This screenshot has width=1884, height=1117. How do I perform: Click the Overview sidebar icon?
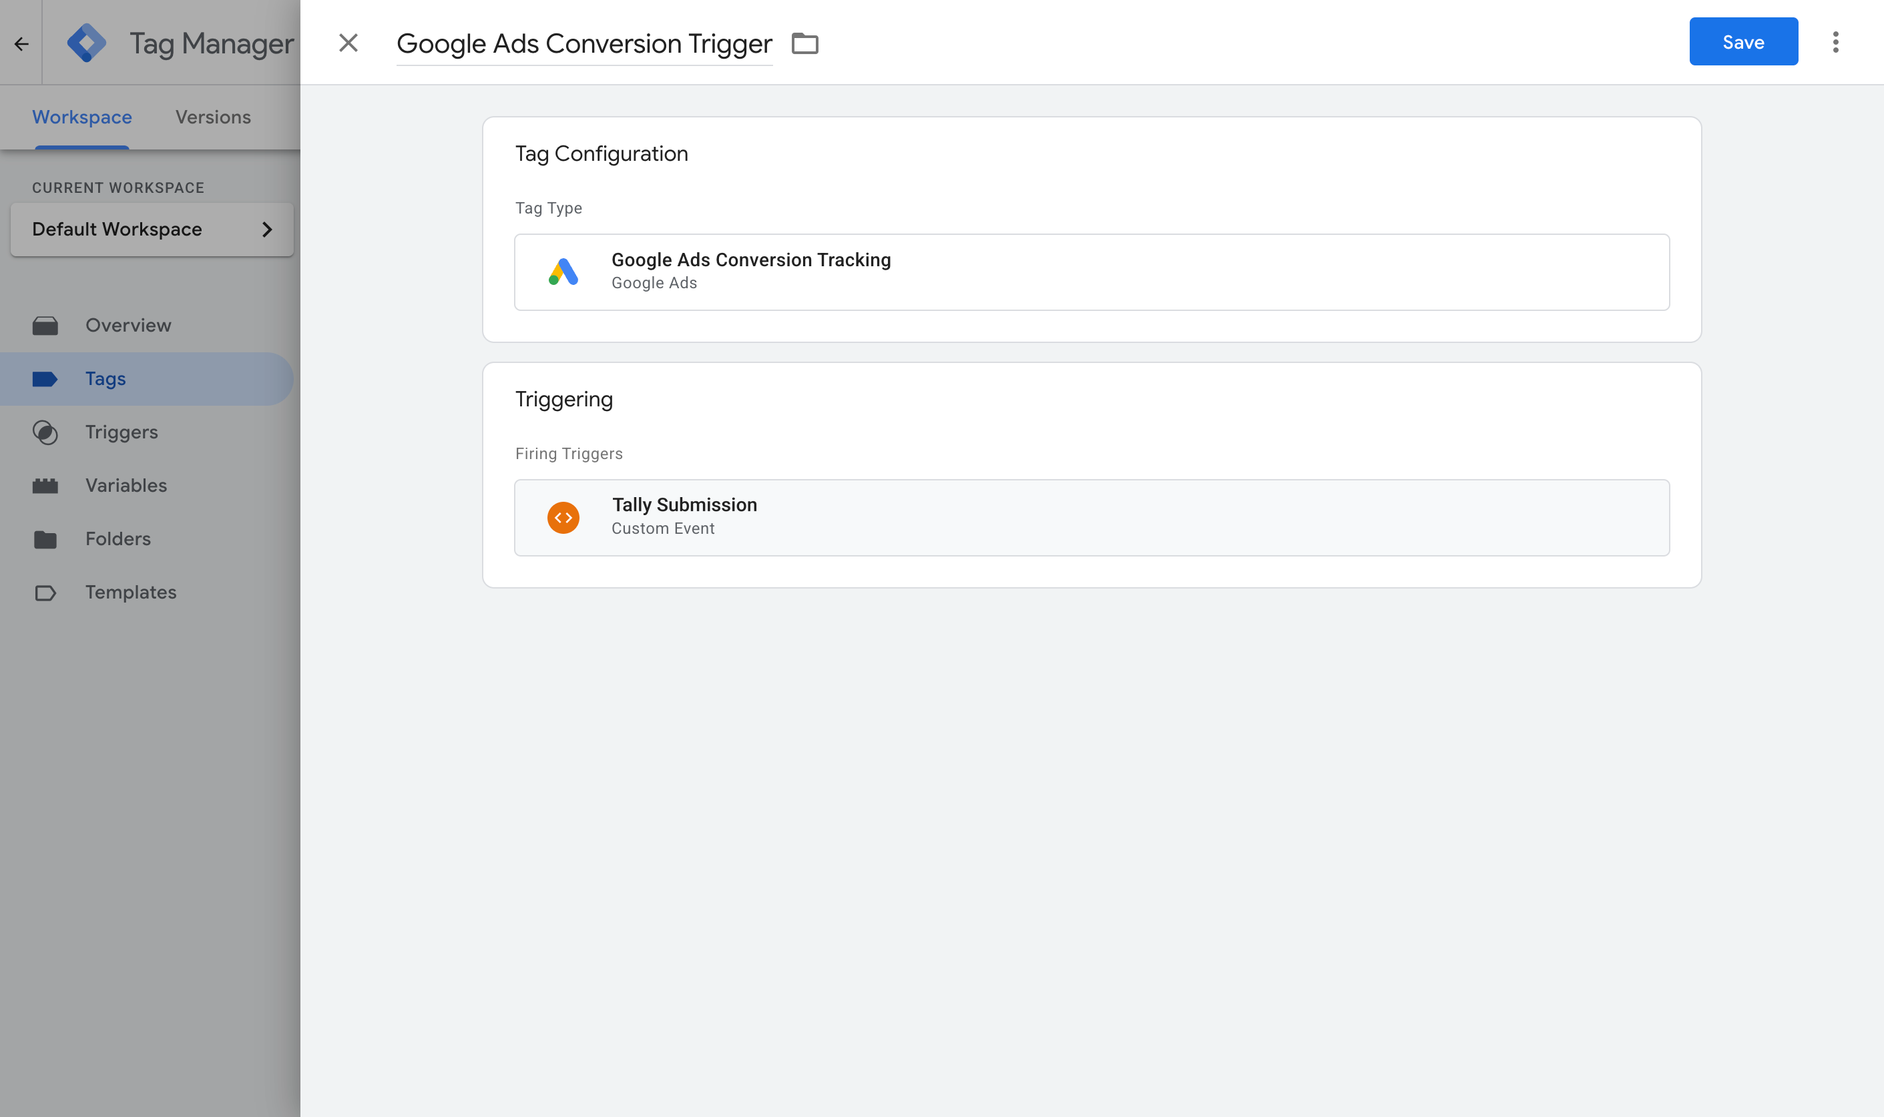click(45, 326)
